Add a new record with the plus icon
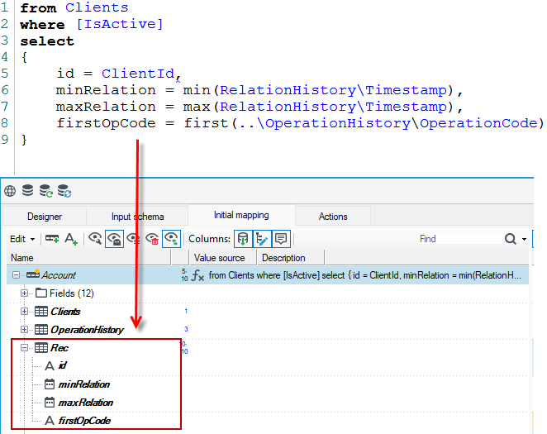 pos(52,239)
